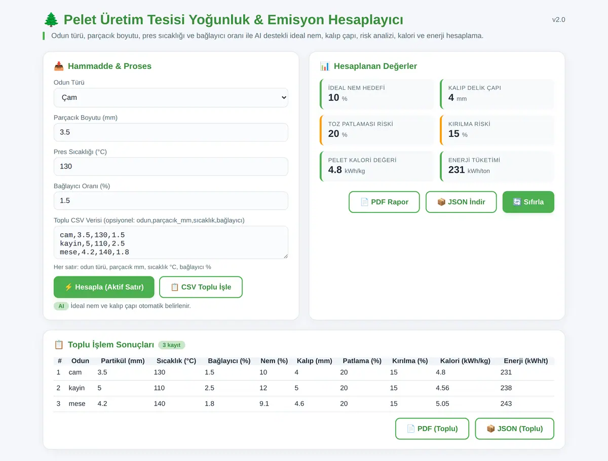This screenshot has height=461, width=608.
Task: Click the Partikül (mm) column header
Action: click(123, 361)
